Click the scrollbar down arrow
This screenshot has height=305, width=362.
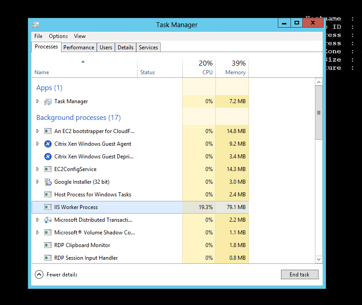click(319, 259)
